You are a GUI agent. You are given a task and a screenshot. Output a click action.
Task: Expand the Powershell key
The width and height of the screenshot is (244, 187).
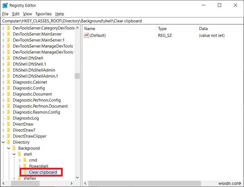(20, 166)
